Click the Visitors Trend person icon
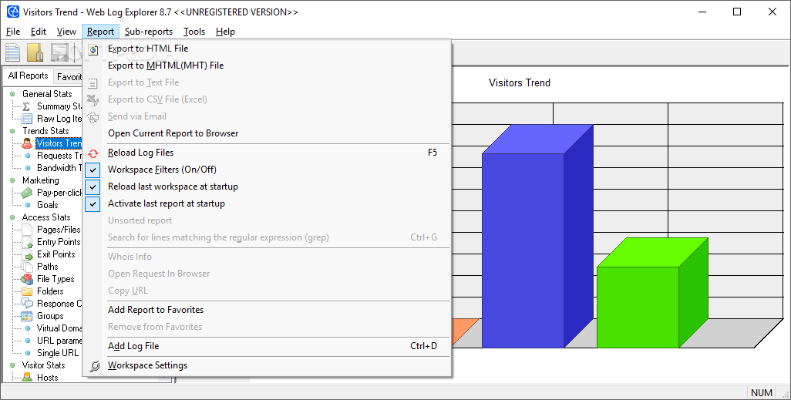This screenshot has height=400, width=791. click(x=27, y=143)
